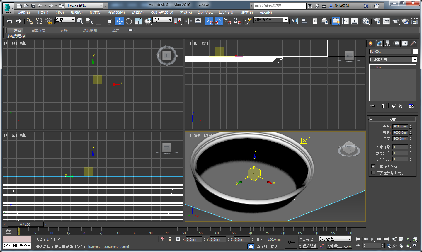
Task: Click the object color swatch
Action: click(x=415, y=52)
